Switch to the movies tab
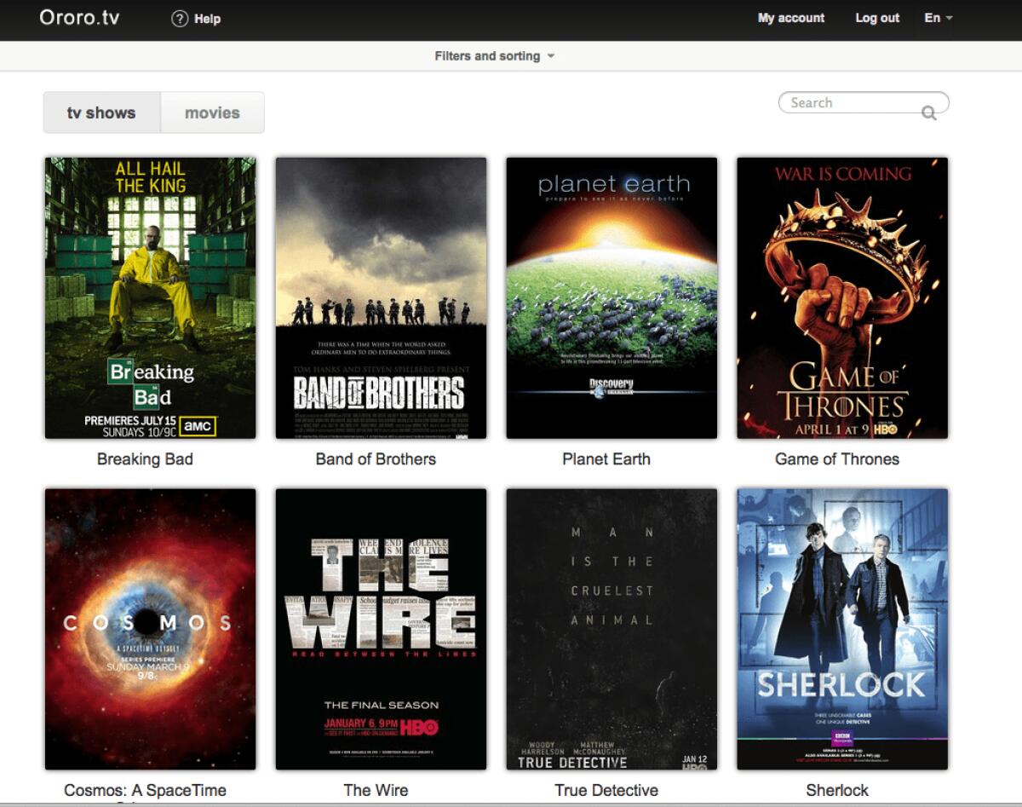Image resolution: width=1022 pixels, height=807 pixels. pyautogui.click(x=212, y=112)
